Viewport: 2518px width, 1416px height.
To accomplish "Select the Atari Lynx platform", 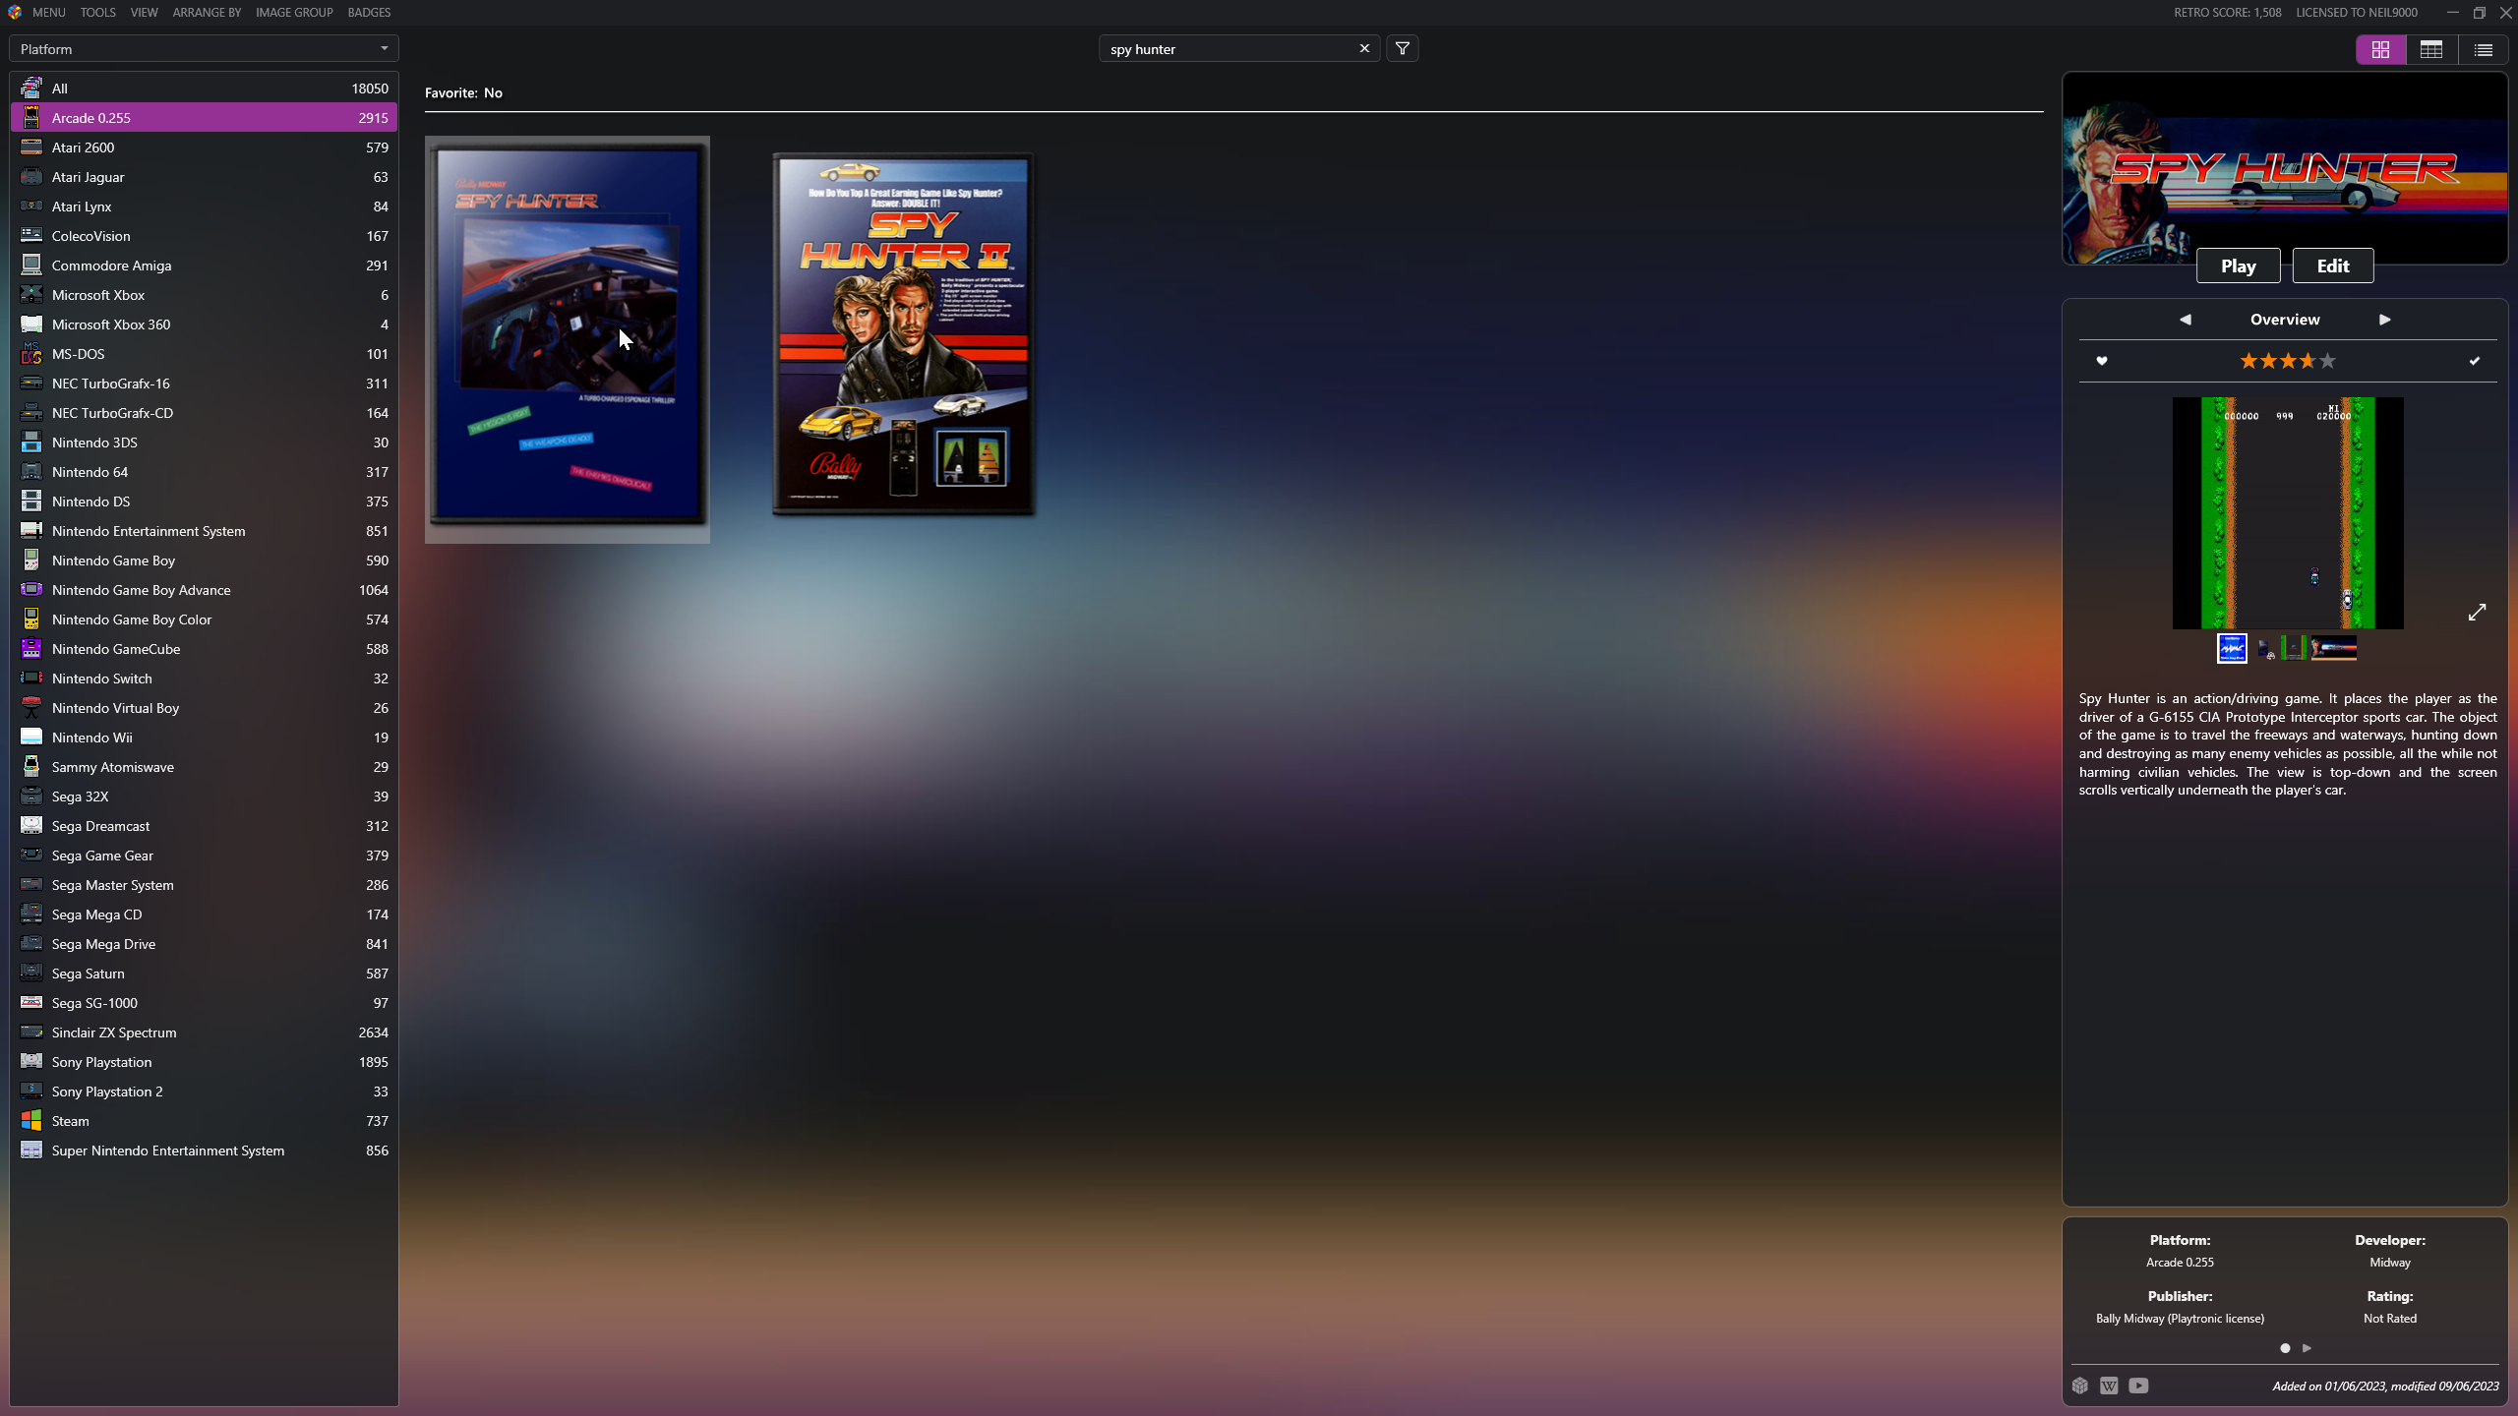I will pyautogui.click(x=204, y=206).
